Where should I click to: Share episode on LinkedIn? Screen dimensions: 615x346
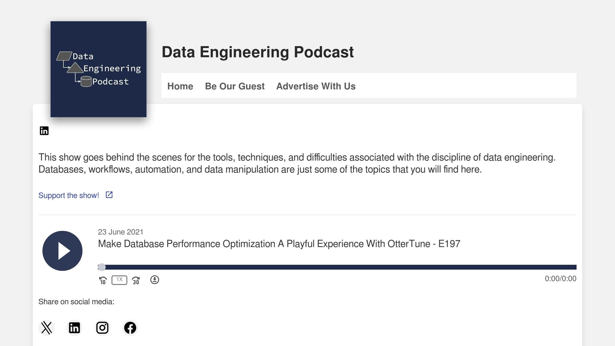74,328
